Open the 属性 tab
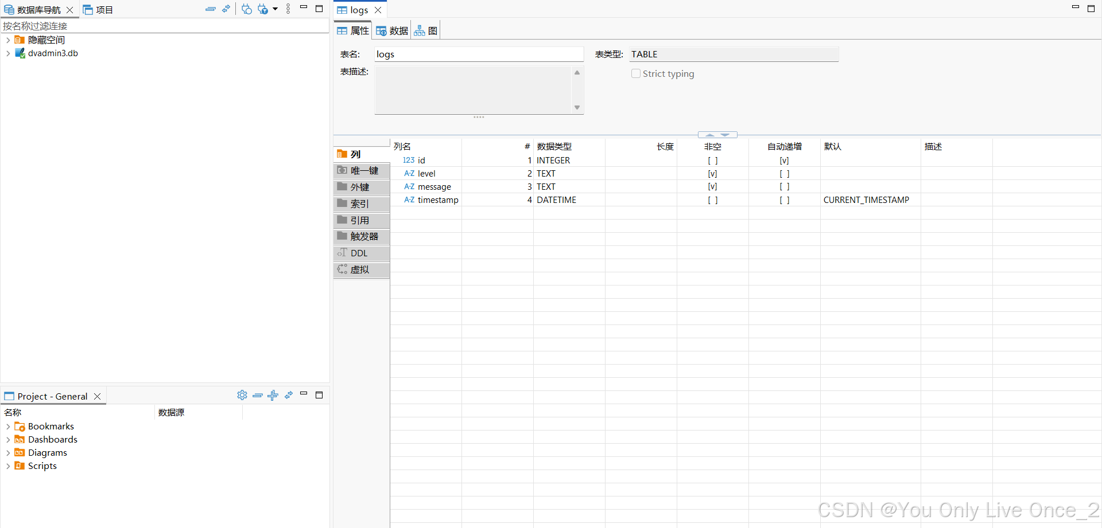The height and width of the screenshot is (528, 1102). pyautogui.click(x=353, y=31)
